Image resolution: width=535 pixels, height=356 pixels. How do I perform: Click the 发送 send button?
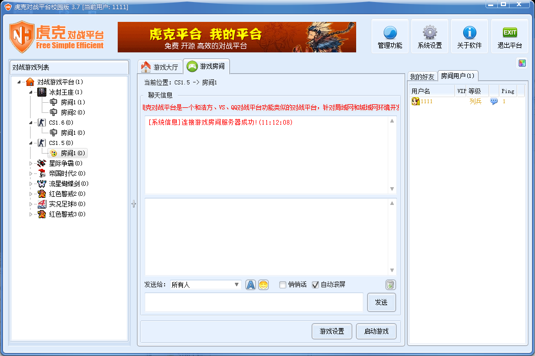[x=382, y=302]
